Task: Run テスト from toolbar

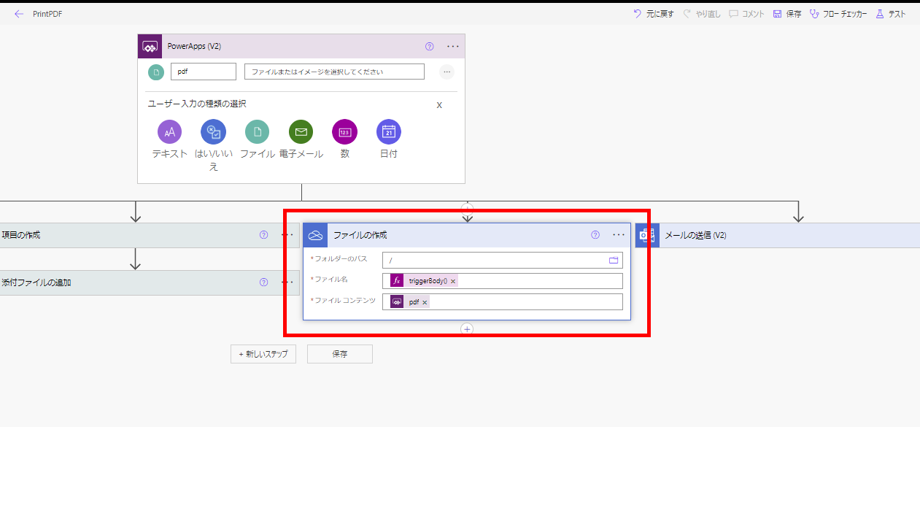Action: pos(891,14)
